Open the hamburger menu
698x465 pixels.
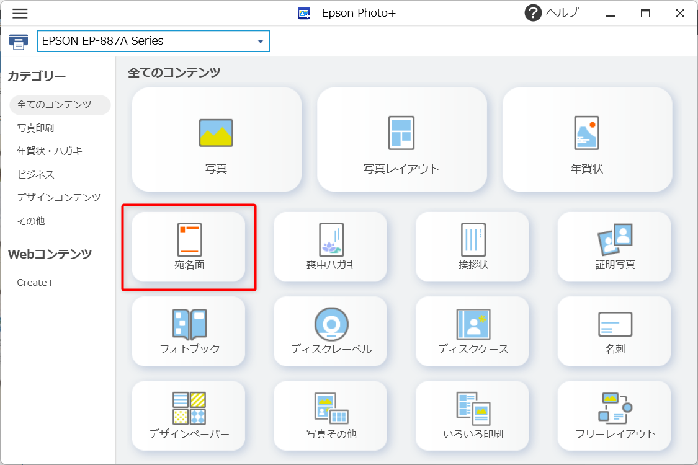point(20,13)
